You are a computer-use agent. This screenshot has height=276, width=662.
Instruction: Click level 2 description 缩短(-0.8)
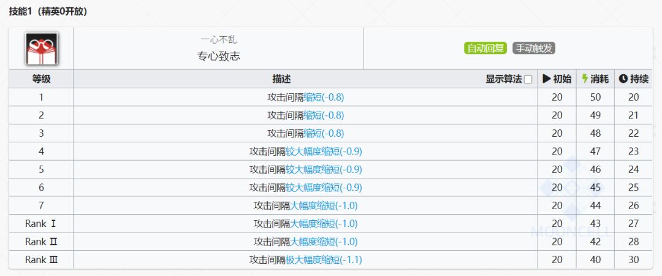tap(324, 115)
